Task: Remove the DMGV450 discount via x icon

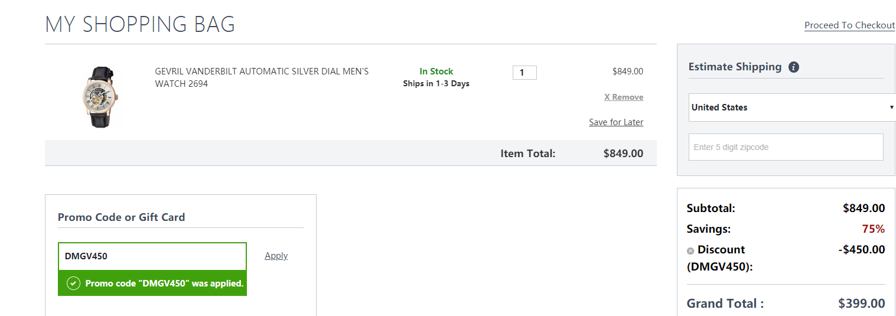Action: coord(690,251)
